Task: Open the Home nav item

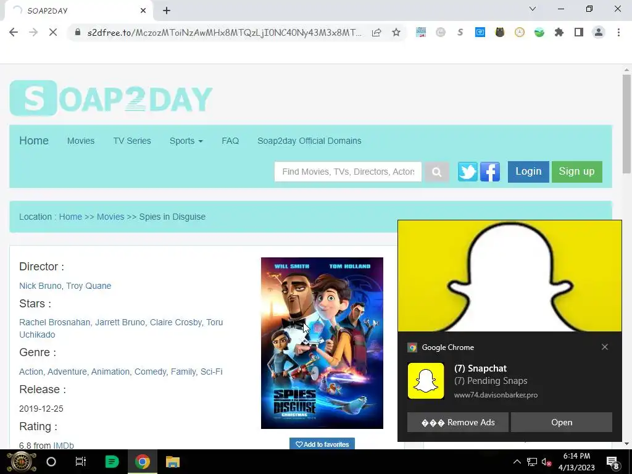Action: coord(34,141)
